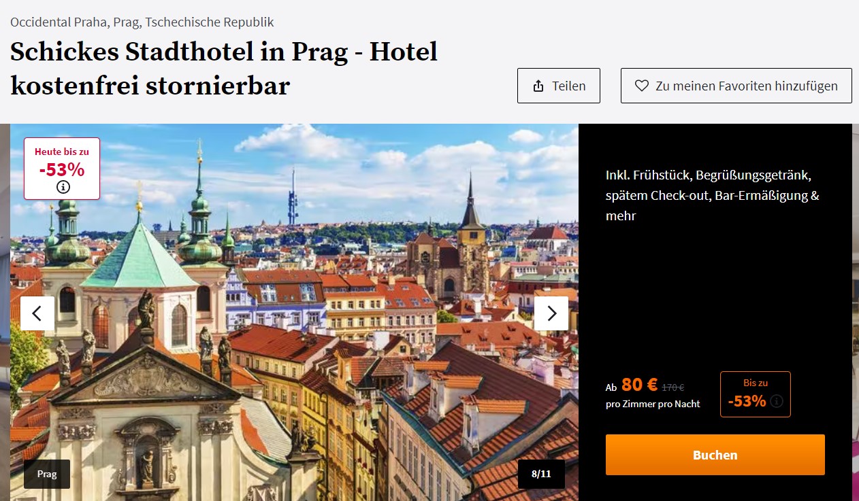Open info icon in the -53% image badge

pyautogui.click(x=63, y=188)
